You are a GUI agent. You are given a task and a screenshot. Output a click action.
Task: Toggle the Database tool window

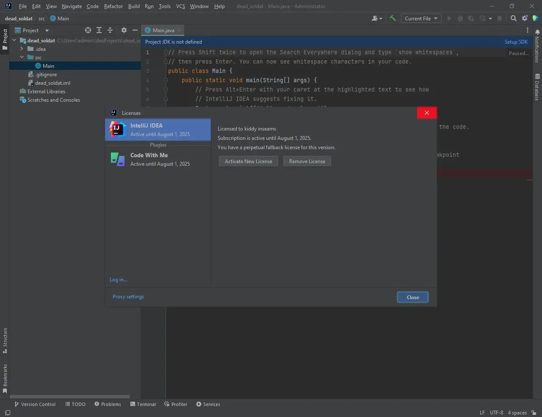pos(537,87)
